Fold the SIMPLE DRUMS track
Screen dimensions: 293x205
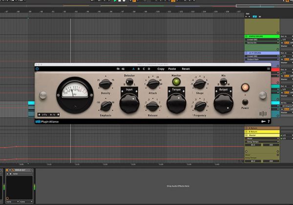[246, 37]
